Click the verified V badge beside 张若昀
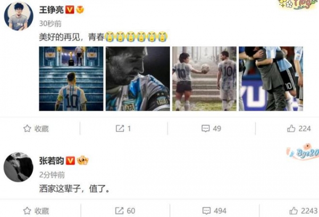 [x=70, y=161]
